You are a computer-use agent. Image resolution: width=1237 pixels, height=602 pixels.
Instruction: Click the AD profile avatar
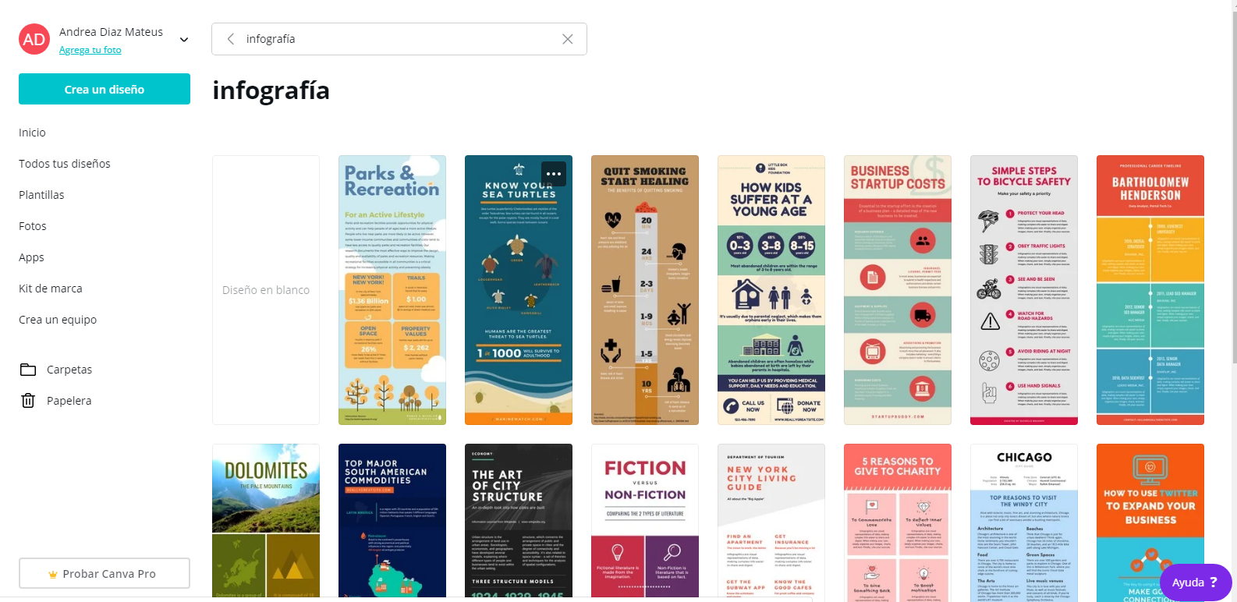coord(34,39)
